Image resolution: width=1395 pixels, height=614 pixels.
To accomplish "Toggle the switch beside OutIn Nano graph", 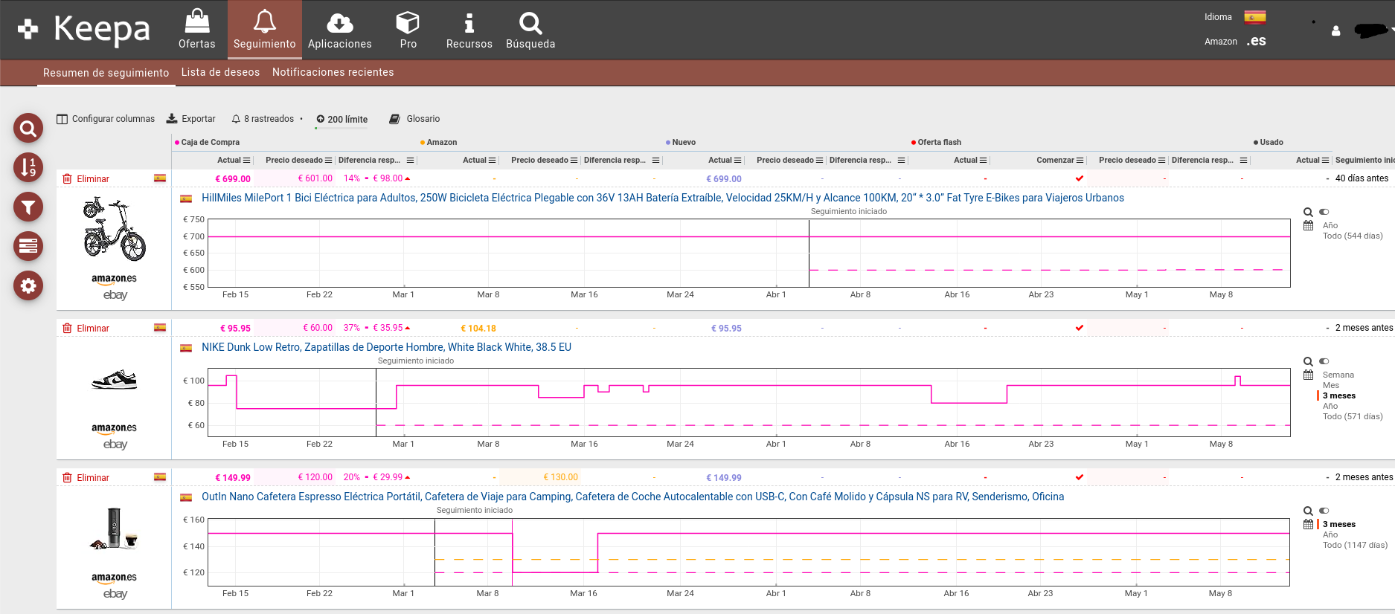I will [x=1324, y=511].
